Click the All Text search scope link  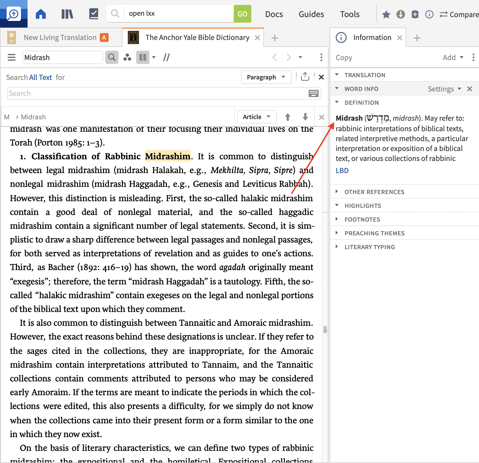(x=41, y=77)
